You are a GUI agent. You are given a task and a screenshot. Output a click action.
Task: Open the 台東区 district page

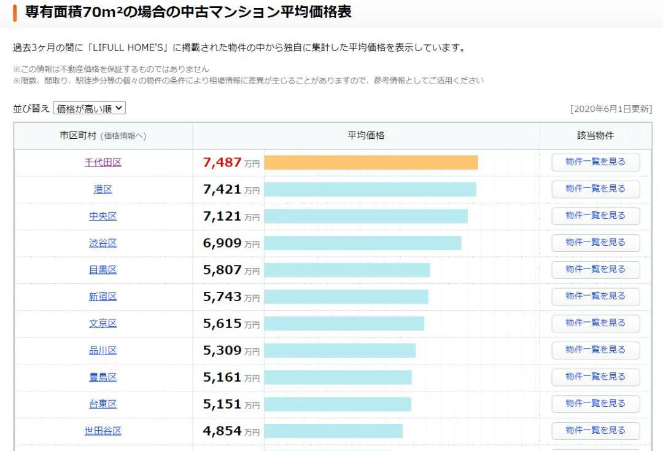103,404
